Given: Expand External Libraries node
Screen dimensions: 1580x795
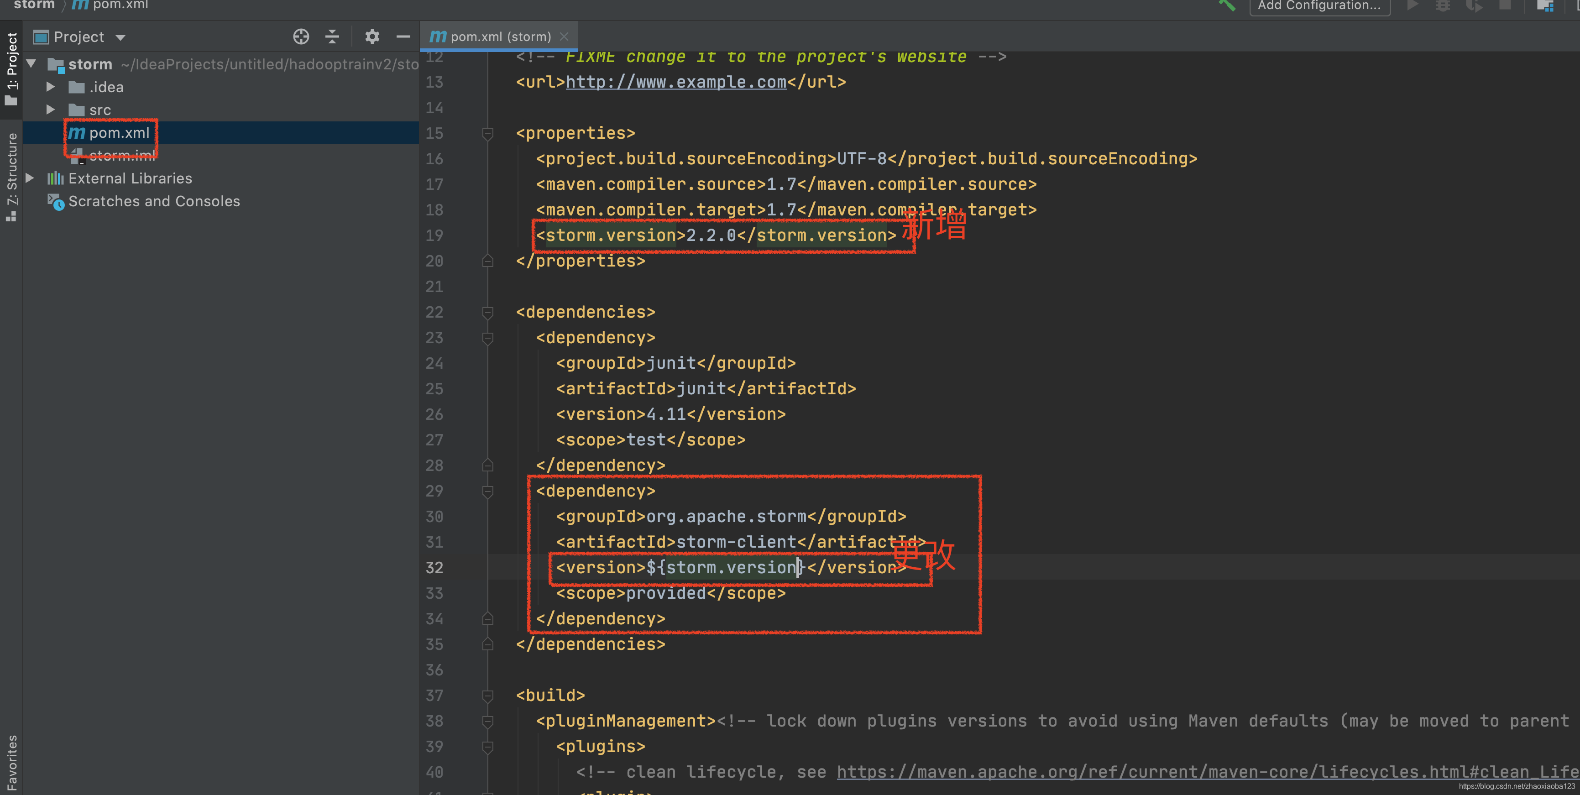Looking at the screenshot, I should point(30,178).
